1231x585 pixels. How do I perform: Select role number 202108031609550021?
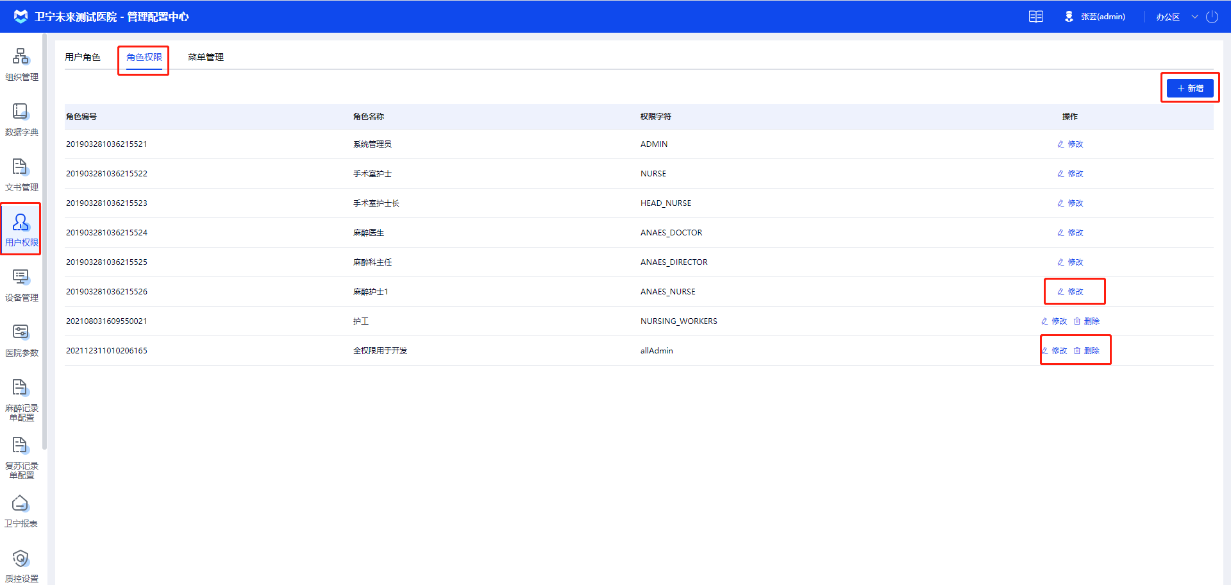(x=106, y=321)
